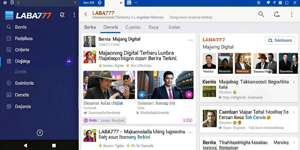
Task: Select the fifth portrait in Majamg Digital row
Action: (288, 63)
